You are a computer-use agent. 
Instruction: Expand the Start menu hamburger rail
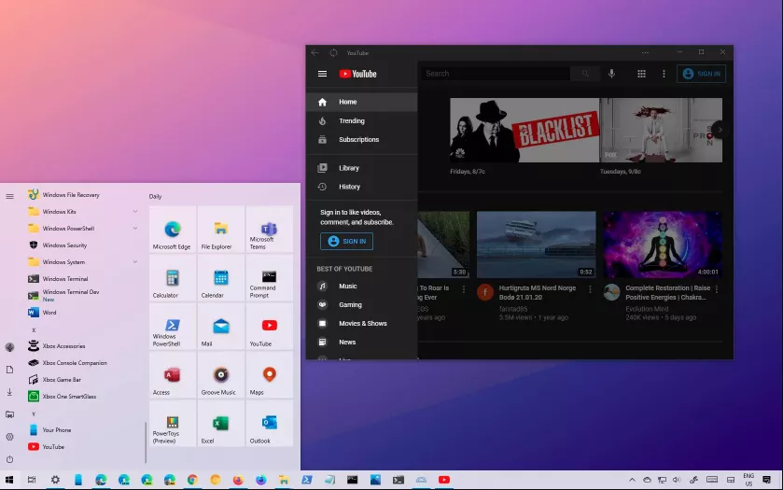[x=9, y=196]
